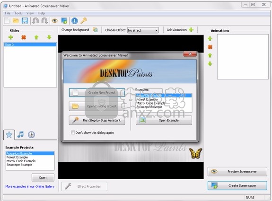Click the Add Animation label

(x=176, y=30)
